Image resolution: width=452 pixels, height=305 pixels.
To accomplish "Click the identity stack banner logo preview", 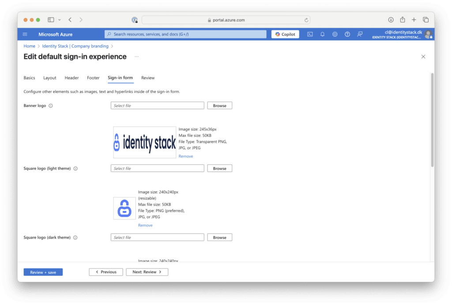I will (x=145, y=142).
